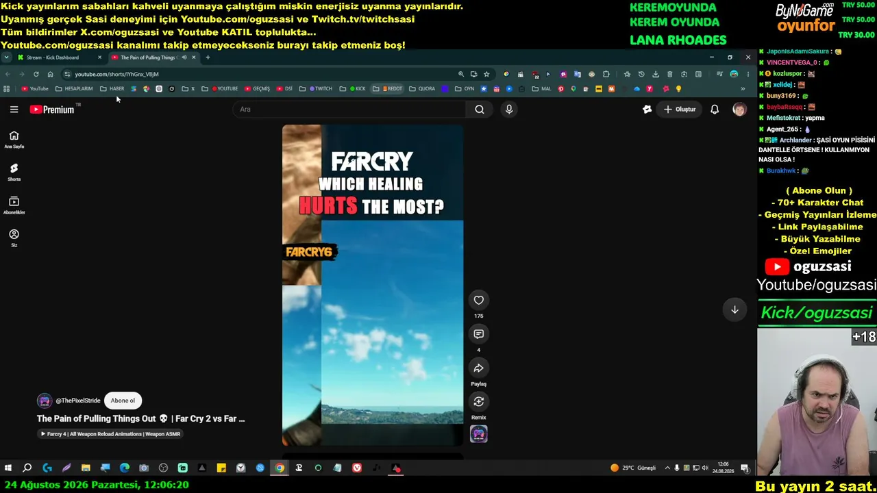Open YouTube notifications bell

715,110
